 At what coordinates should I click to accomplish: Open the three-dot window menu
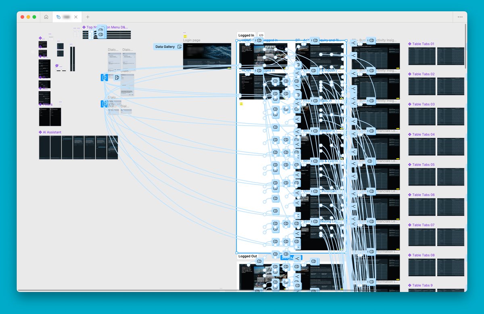[x=460, y=17]
